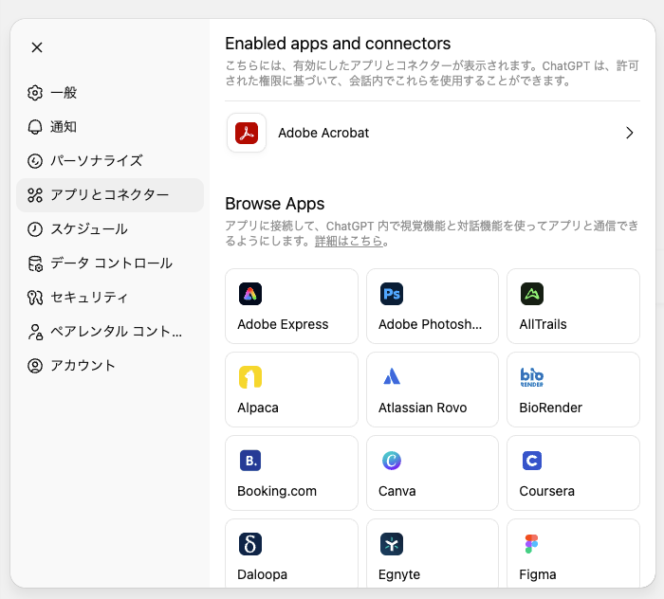Image resolution: width=664 pixels, height=599 pixels.
Task: Open the 通知 notifications section
Action: [64, 127]
